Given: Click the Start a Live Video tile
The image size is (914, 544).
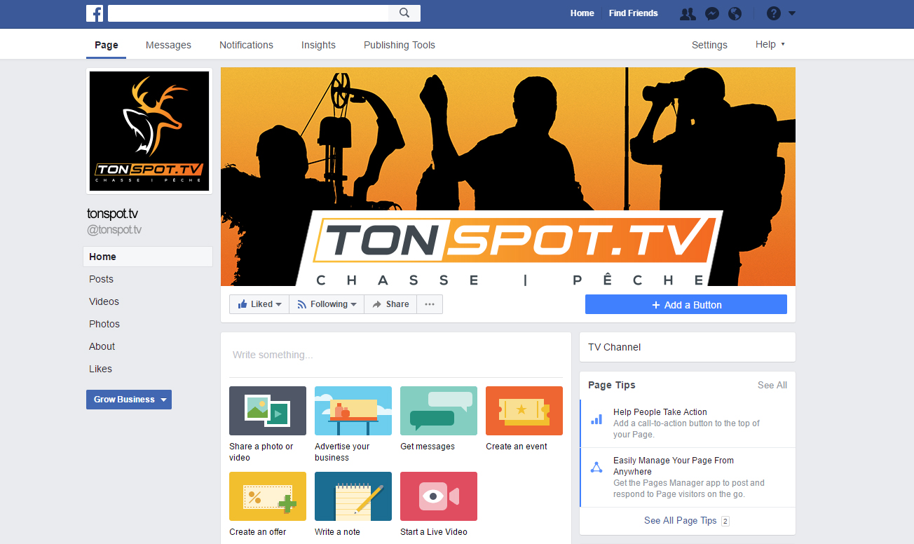Looking at the screenshot, I should click(x=439, y=496).
